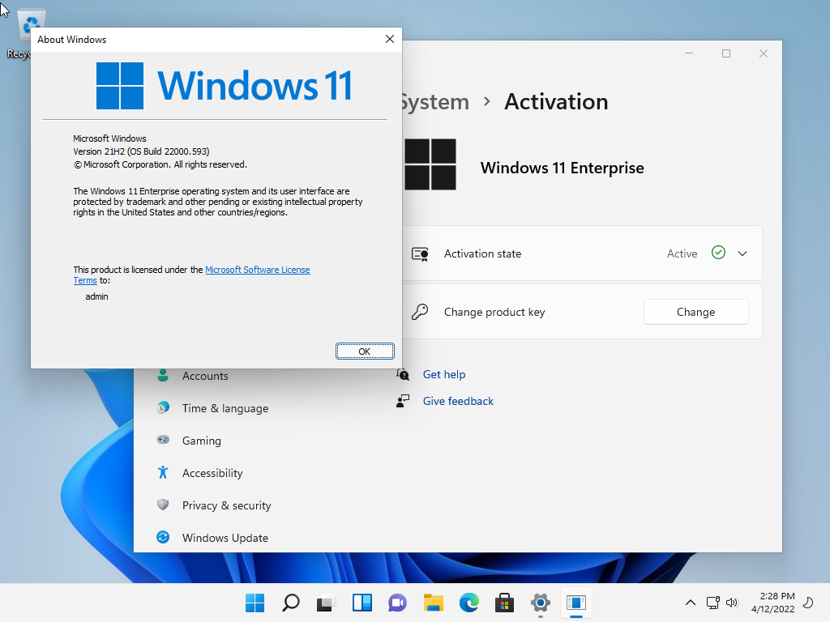
Task: Click the Time & language globe icon
Action: [x=163, y=407]
